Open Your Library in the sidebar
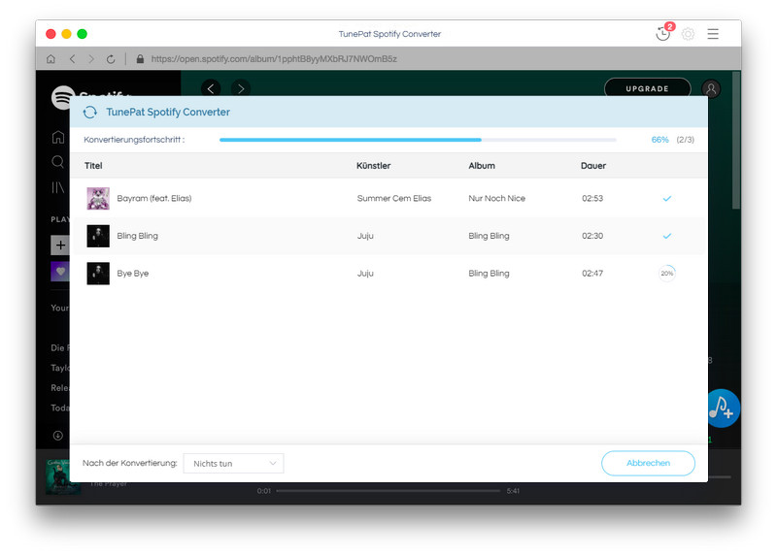 click(58, 187)
